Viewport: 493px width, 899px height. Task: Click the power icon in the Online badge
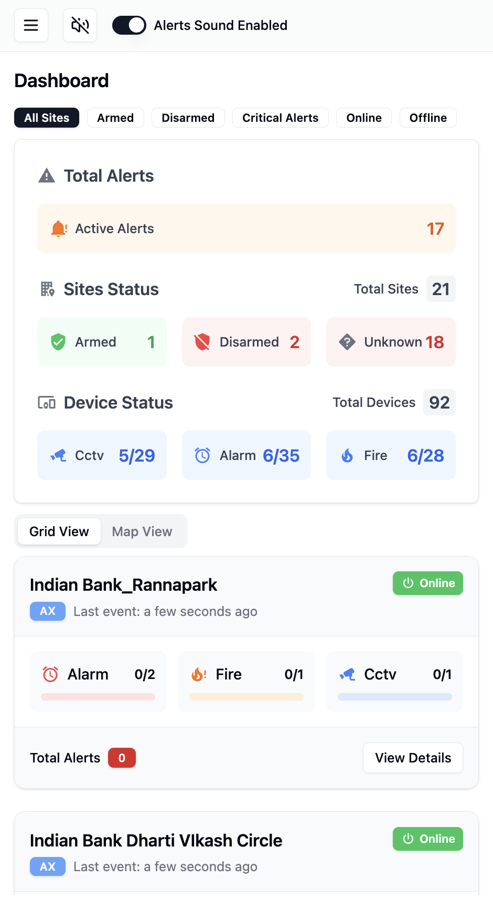click(409, 583)
